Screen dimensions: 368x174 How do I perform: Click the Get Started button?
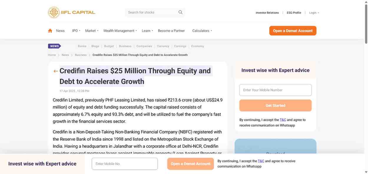275,105
